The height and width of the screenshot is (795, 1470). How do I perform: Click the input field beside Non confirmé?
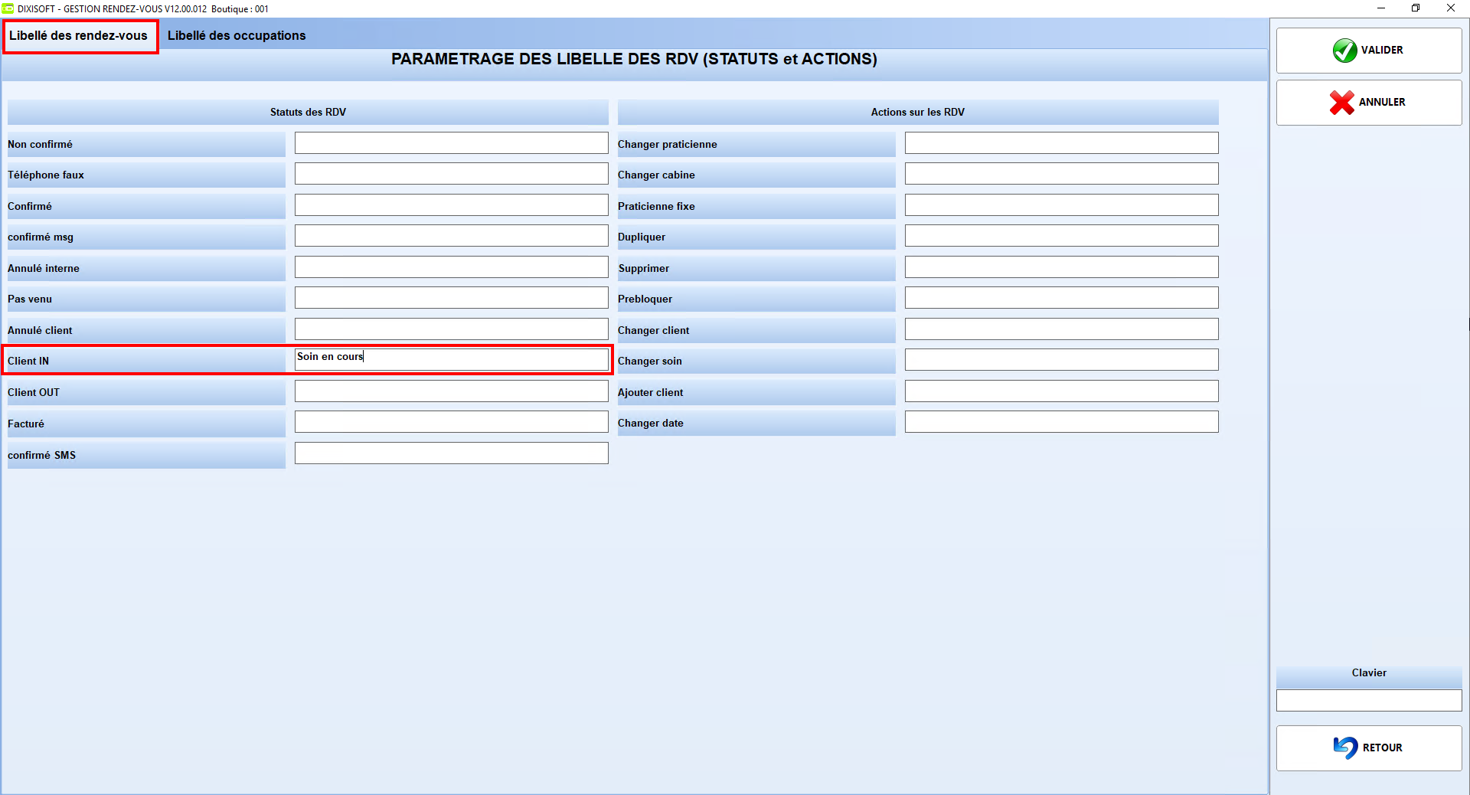coord(451,142)
